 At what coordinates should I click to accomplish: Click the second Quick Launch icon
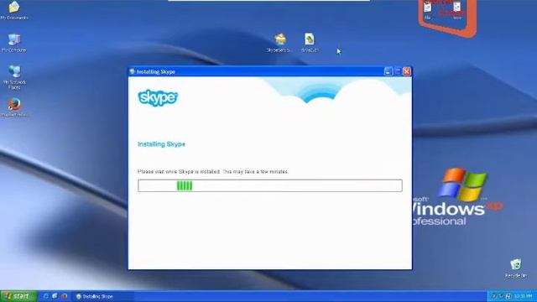(x=55, y=296)
